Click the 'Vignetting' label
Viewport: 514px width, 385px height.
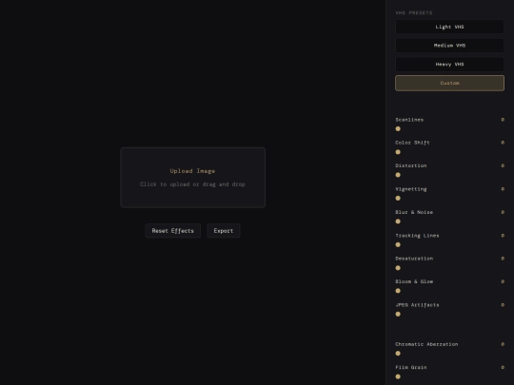[x=411, y=189]
